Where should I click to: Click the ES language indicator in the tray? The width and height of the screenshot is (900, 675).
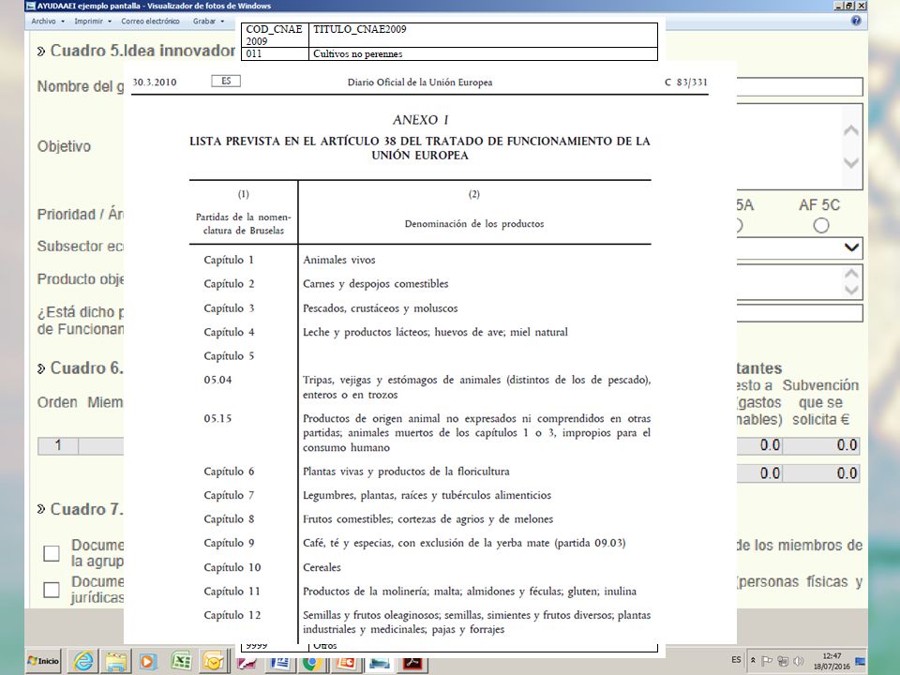click(x=736, y=660)
